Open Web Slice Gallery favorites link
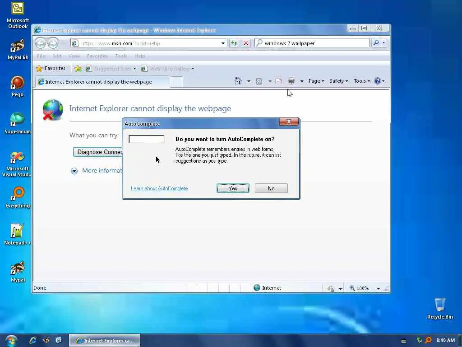This screenshot has width=462, height=347. [x=168, y=69]
